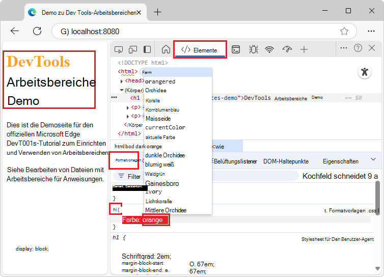The image size is (384, 277).
Task: Open a new browser tab
Action: (157, 12)
